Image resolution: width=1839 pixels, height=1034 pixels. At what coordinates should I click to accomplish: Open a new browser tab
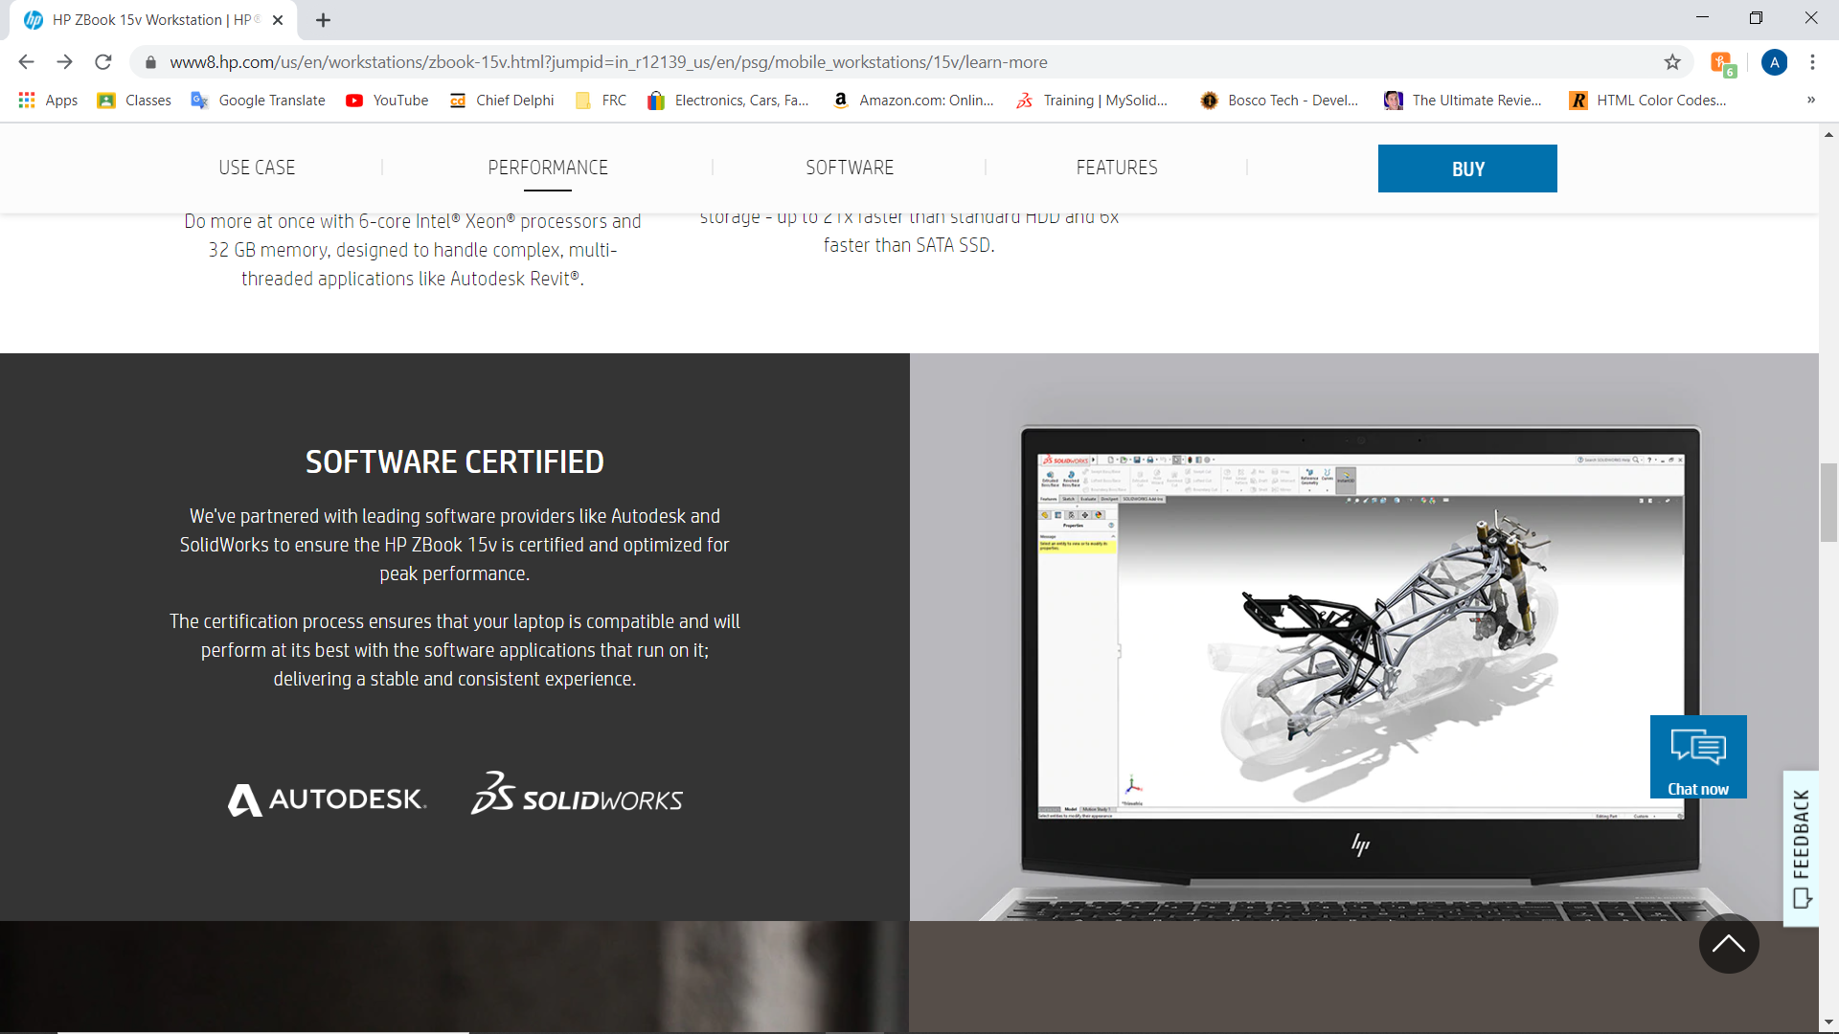click(x=324, y=20)
